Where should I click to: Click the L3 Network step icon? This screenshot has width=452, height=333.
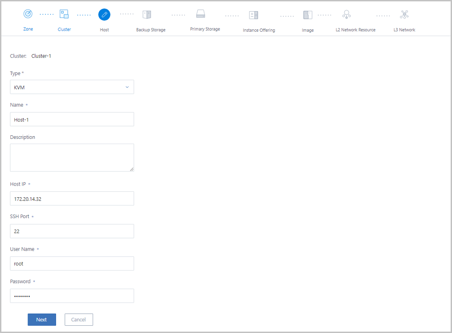point(405,14)
